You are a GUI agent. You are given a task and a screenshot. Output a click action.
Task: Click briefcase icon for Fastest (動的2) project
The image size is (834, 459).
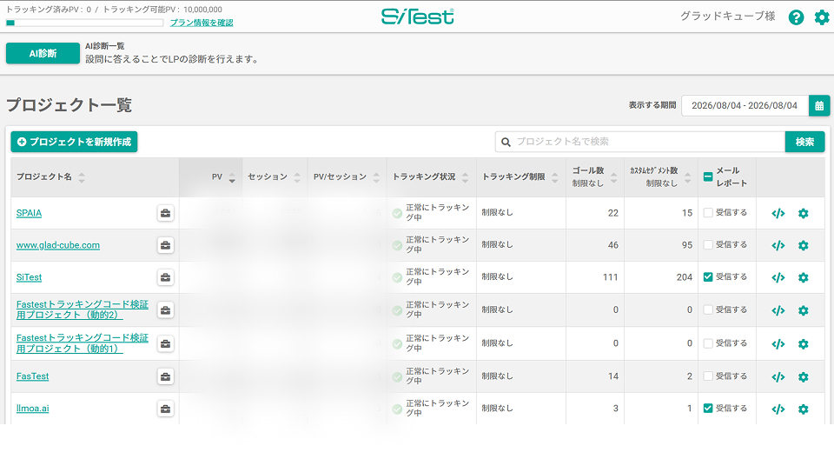click(x=165, y=309)
